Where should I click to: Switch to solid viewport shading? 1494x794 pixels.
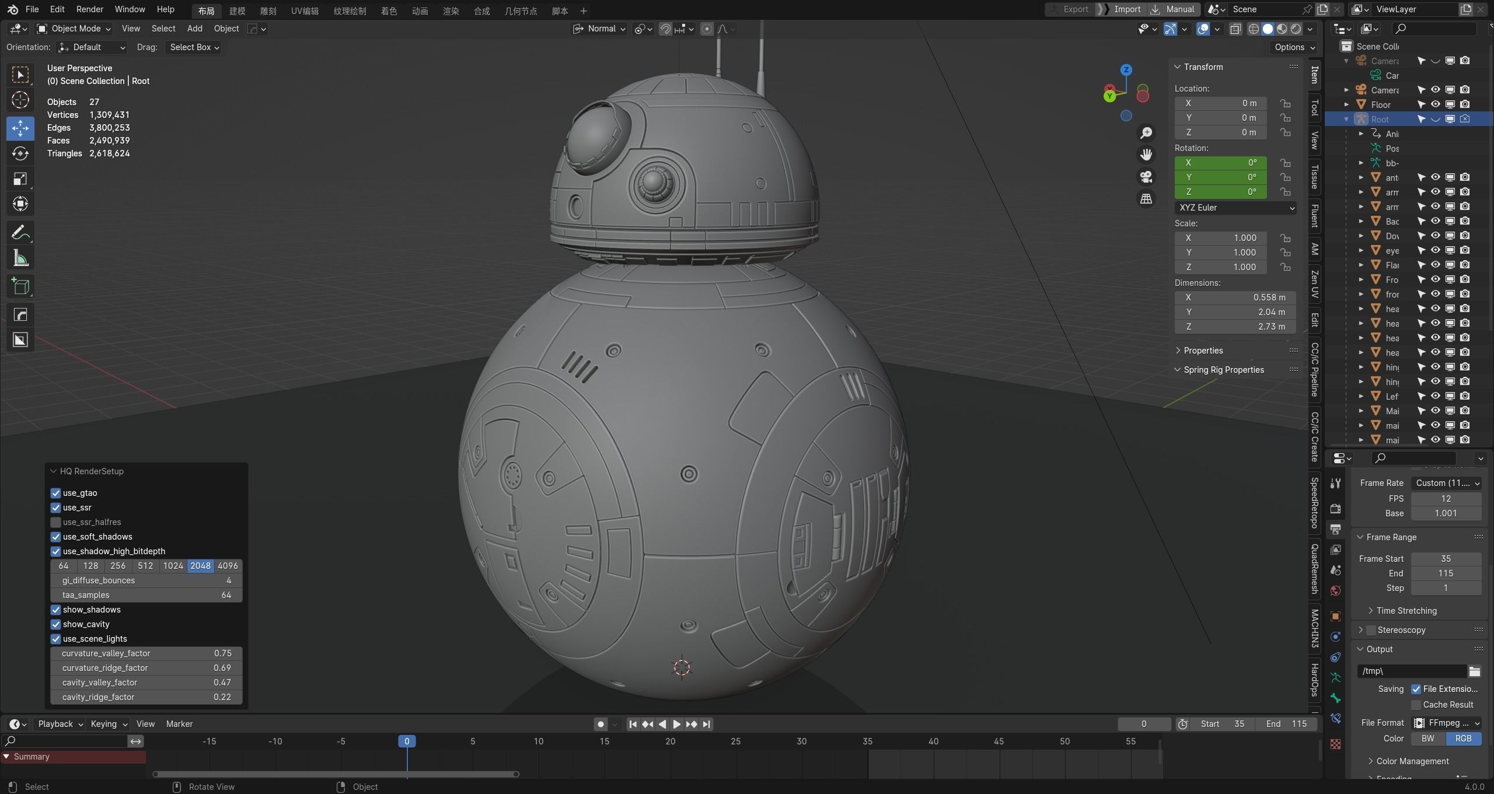pyautogui.click(x=1268, y=29)
